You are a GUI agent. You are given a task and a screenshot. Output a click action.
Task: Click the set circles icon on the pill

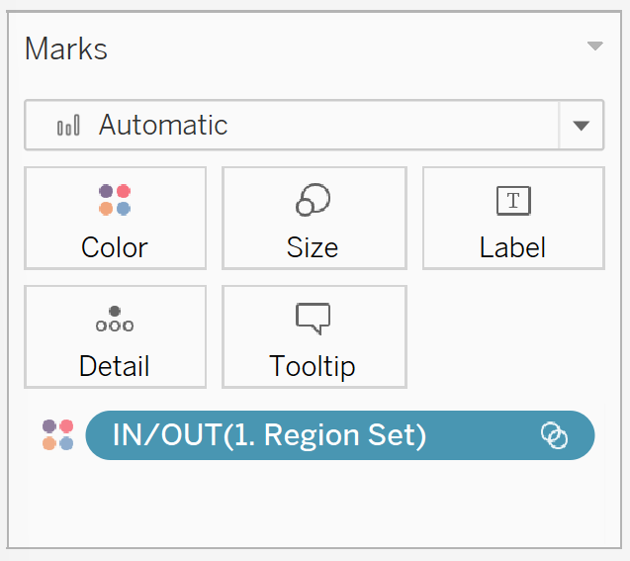point(554,435)
